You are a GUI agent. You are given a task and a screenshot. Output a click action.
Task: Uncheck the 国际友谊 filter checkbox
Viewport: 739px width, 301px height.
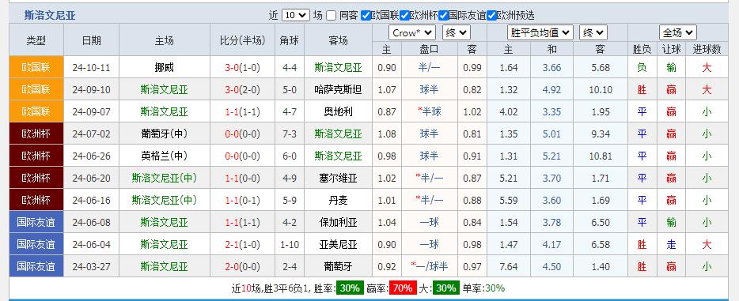tap(443, 16)
